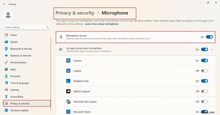Turn off the Microphone access toggle
This screenshot has height=115, width=220.
click(209, 37)
